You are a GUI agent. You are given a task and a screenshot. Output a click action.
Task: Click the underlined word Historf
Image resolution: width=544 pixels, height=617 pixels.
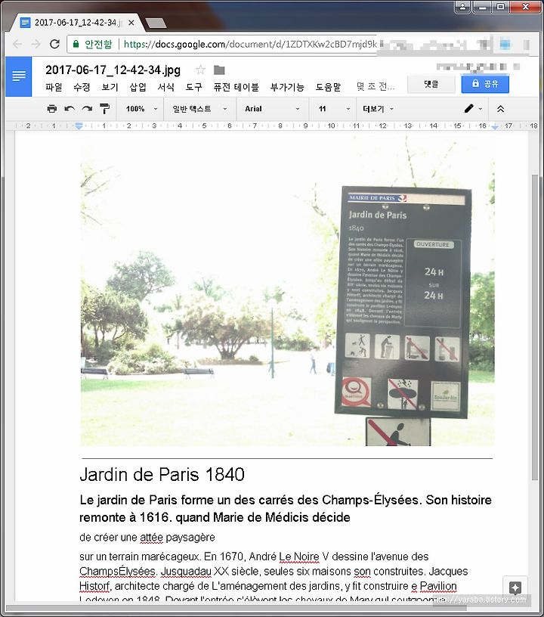(x=95, y=586)
